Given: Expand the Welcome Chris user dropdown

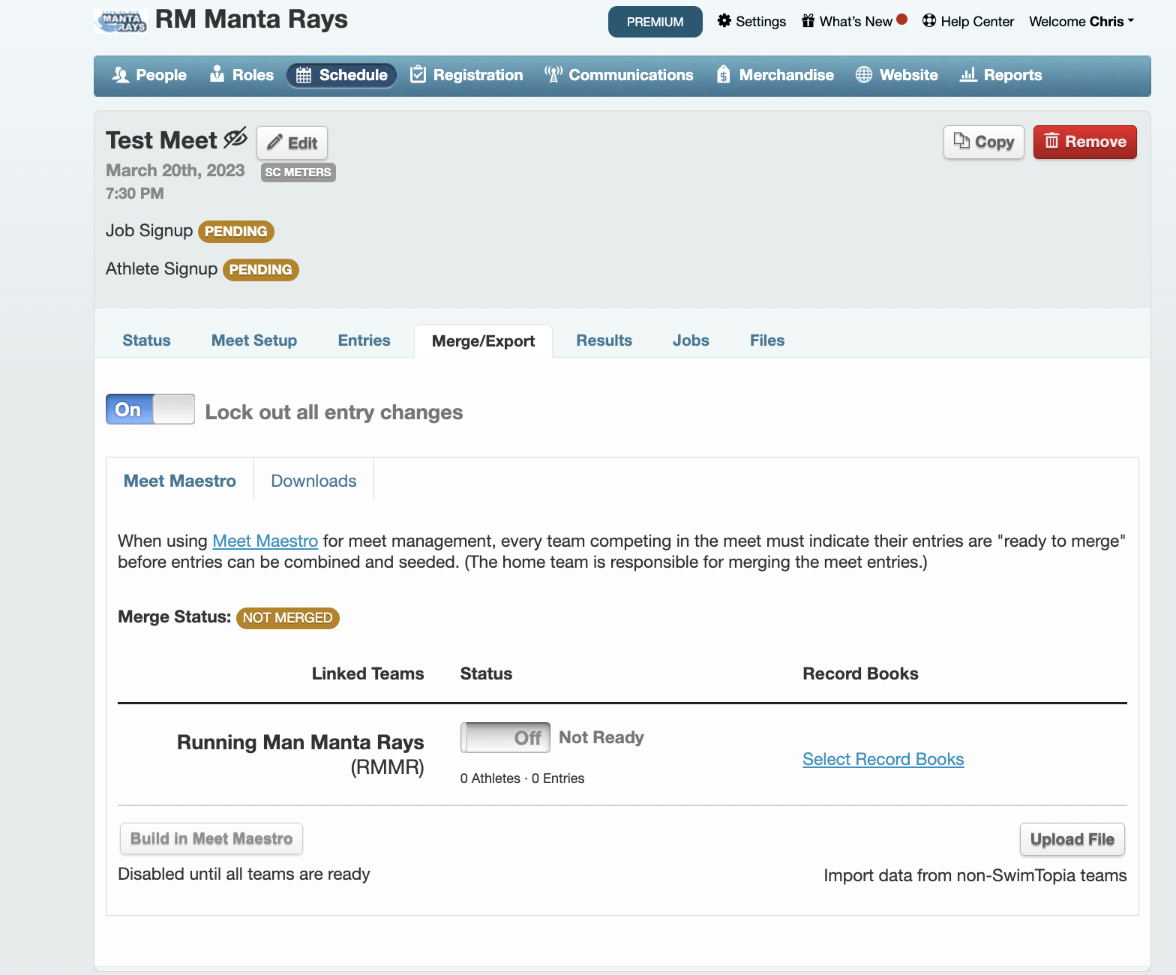Looking at the screenshot, I should tap(1081, 22).
